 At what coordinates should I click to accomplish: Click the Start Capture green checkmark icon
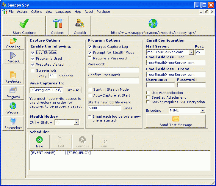(x=24, y=23)
